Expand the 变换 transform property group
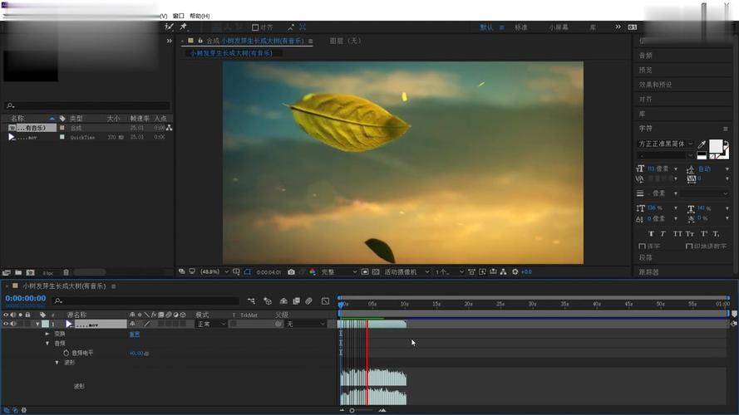 47,334
